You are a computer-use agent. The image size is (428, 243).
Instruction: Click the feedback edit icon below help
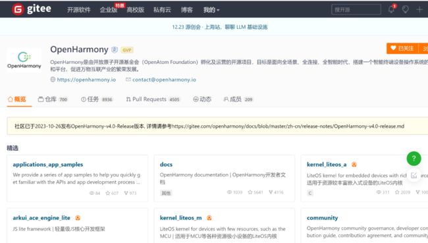pyautogui.click(x=414, y=175)
